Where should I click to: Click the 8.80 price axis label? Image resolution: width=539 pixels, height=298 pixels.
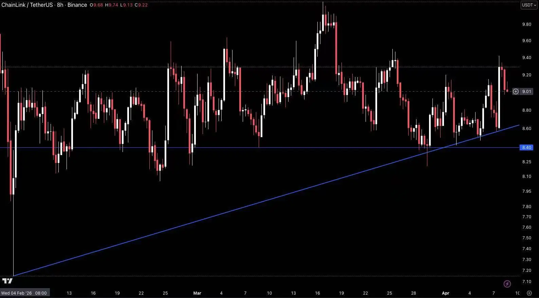click(x=526, y=110)
